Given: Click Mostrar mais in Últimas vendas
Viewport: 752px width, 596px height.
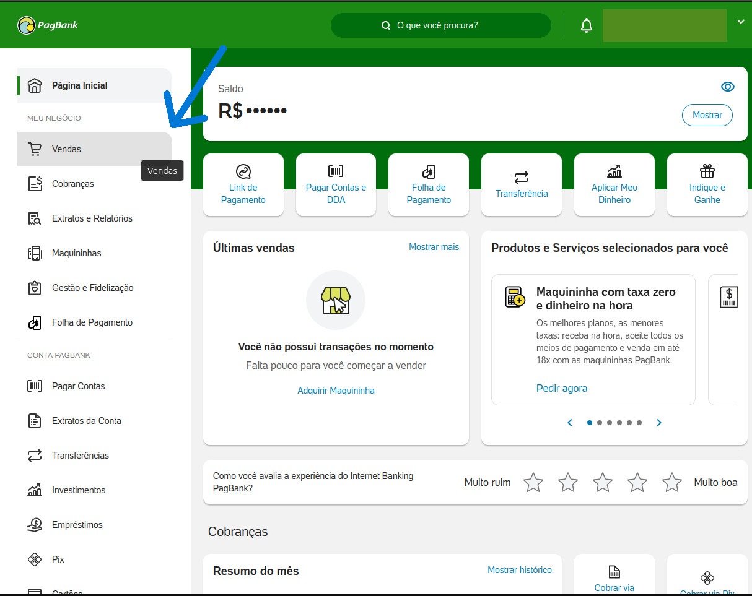Looking at the screenshot, I should click(x=434, y=247).
